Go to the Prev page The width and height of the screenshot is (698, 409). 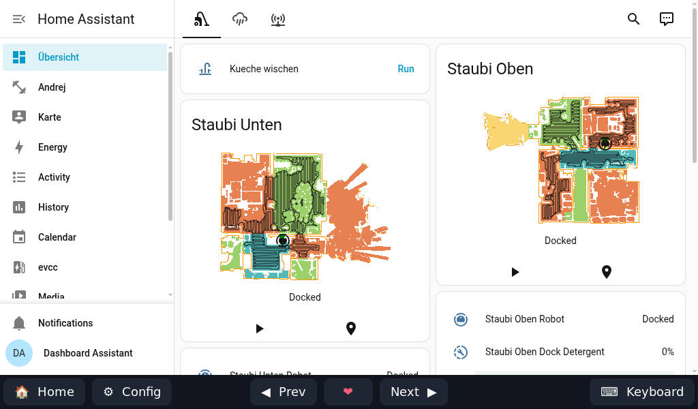(x=284, y=392)
